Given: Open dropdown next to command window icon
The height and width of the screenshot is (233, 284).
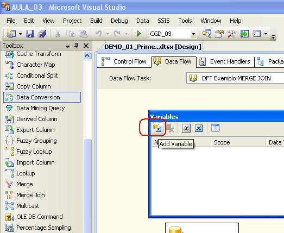Looking at the screenshot, I should pos(266,34).
